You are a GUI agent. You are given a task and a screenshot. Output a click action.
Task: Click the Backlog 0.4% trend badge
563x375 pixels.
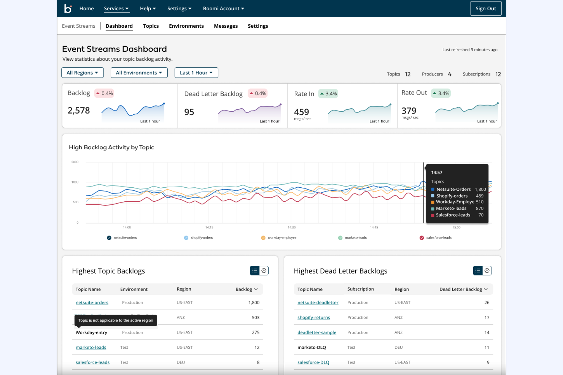(x=104, y=93)
